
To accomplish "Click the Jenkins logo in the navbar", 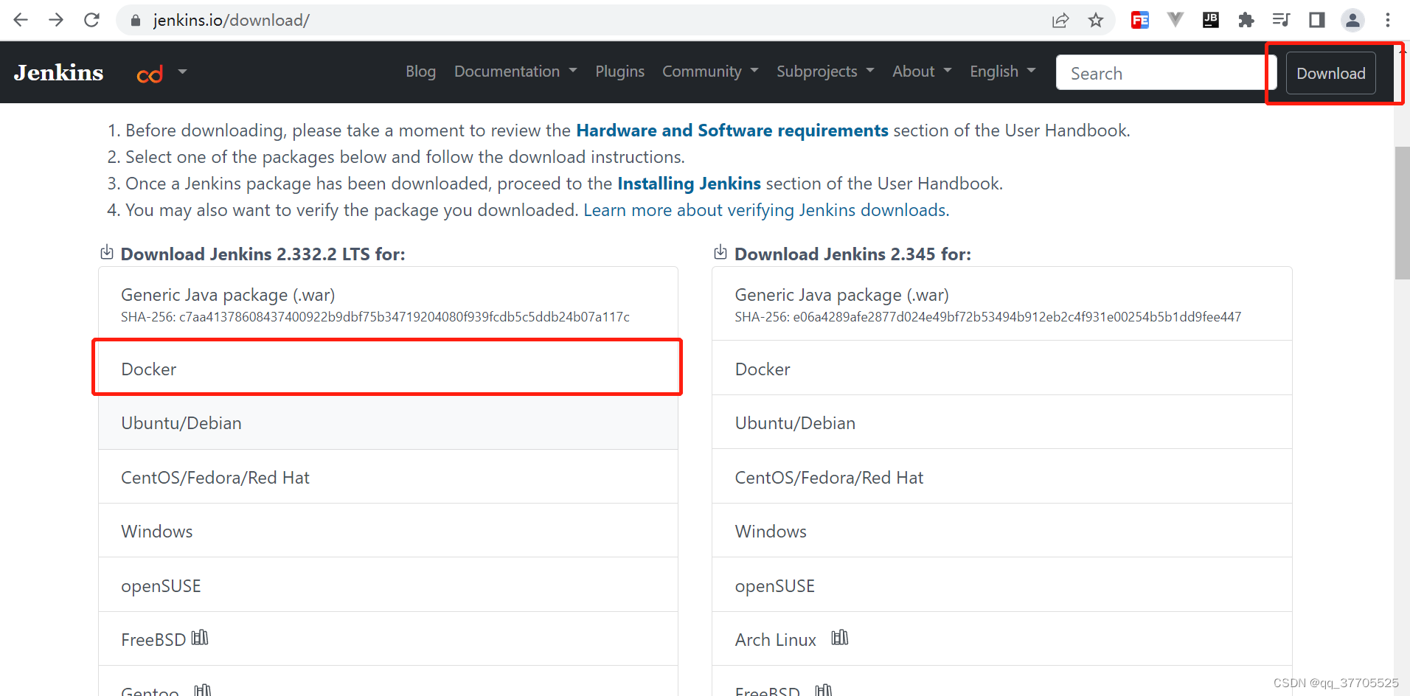I will [58, 72].
